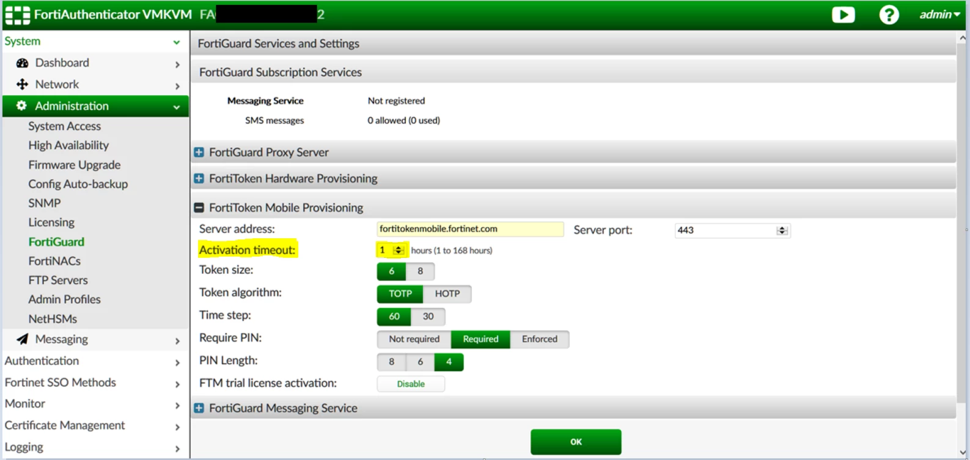Expand the Dashboard submenu arrow
This screenshot has width=970, height=460.
(x=177, y=64)
